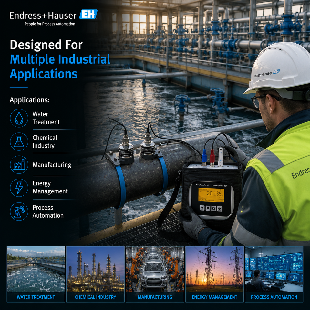The image size is (310, 310).
Task: Open the water treatment plant thumbnail
Action: [36, 269]
